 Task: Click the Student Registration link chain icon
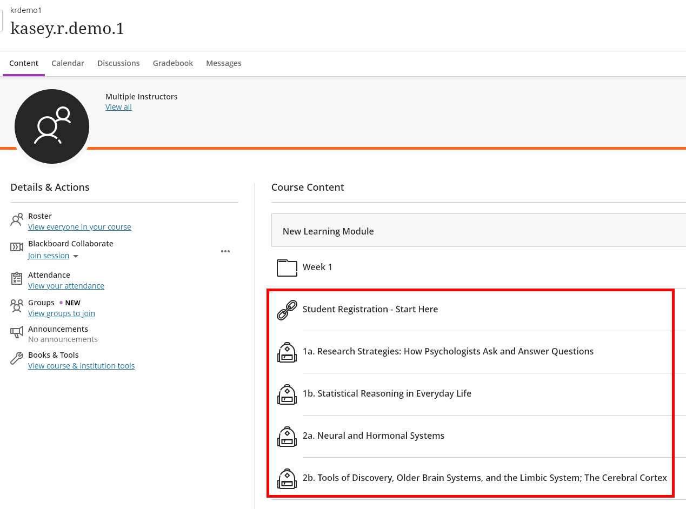click(x=287, y=310)
